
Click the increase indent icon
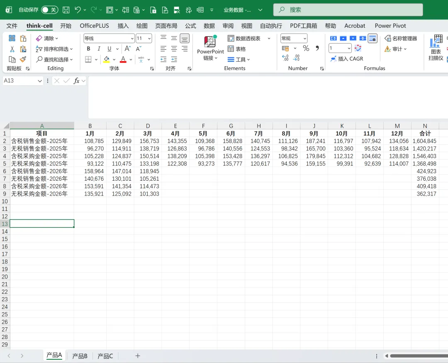pos(174,59)
